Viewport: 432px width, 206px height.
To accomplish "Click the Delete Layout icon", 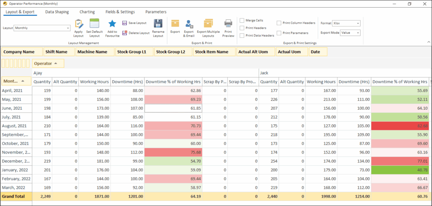I will (125, 33).
